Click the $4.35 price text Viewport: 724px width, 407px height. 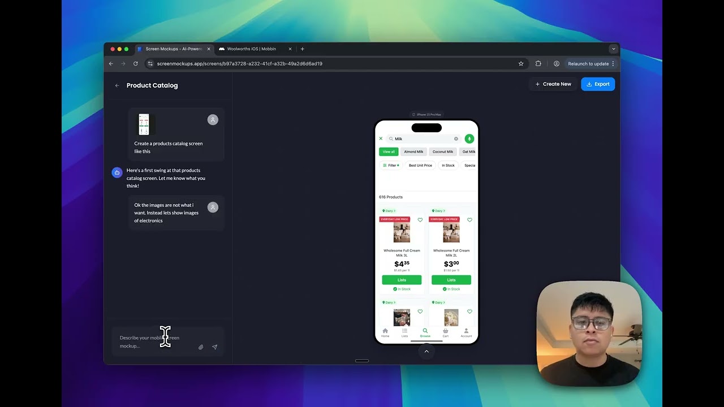[x=402, y=264]
